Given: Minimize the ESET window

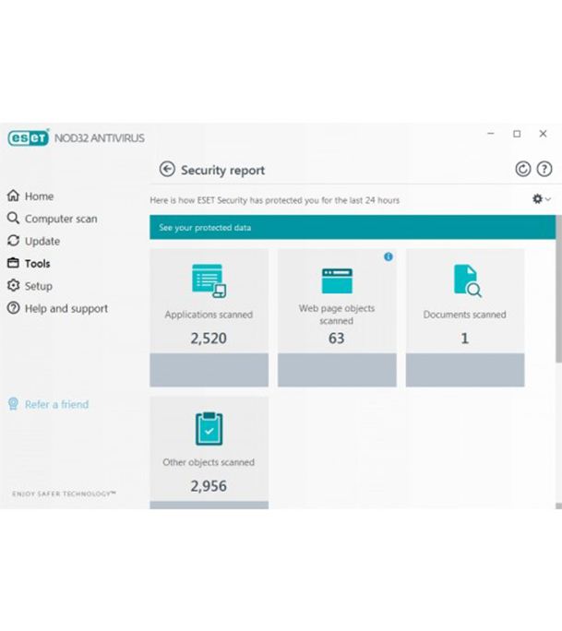Looking at the screenshot, I should coord(491,134).
